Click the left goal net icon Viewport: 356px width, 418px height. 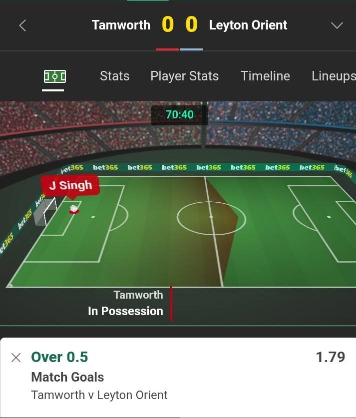click(45, 212)
